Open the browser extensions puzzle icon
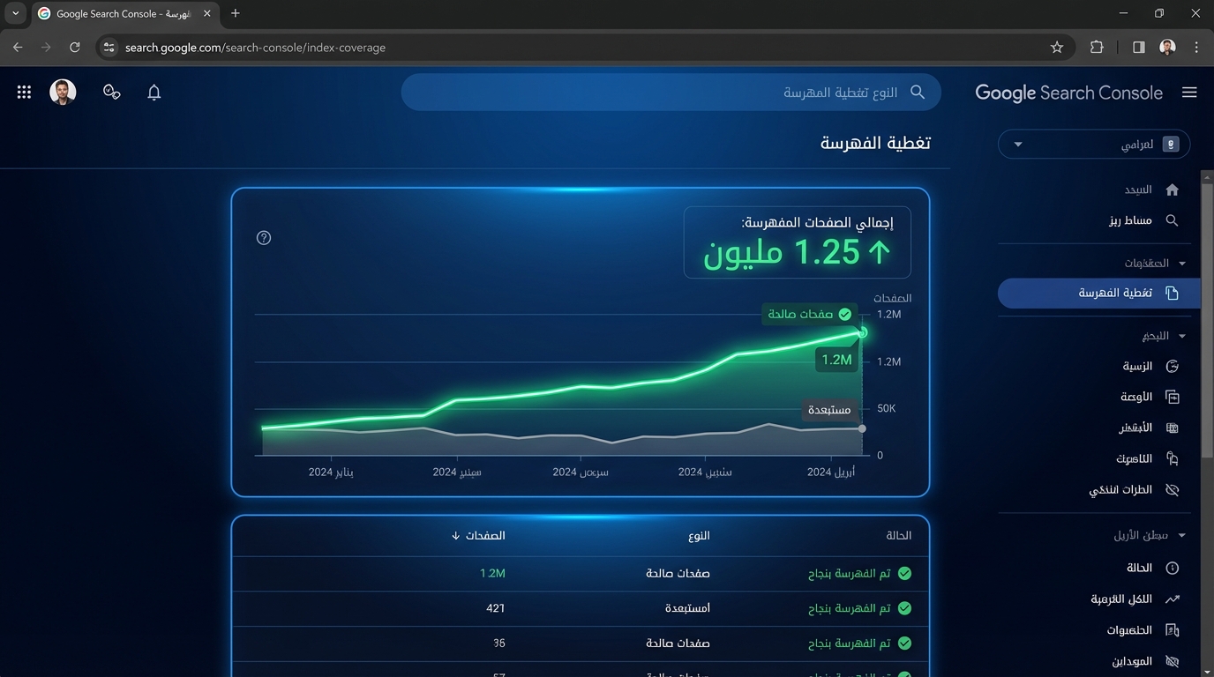The image size is (1214, 677). 1097,48
